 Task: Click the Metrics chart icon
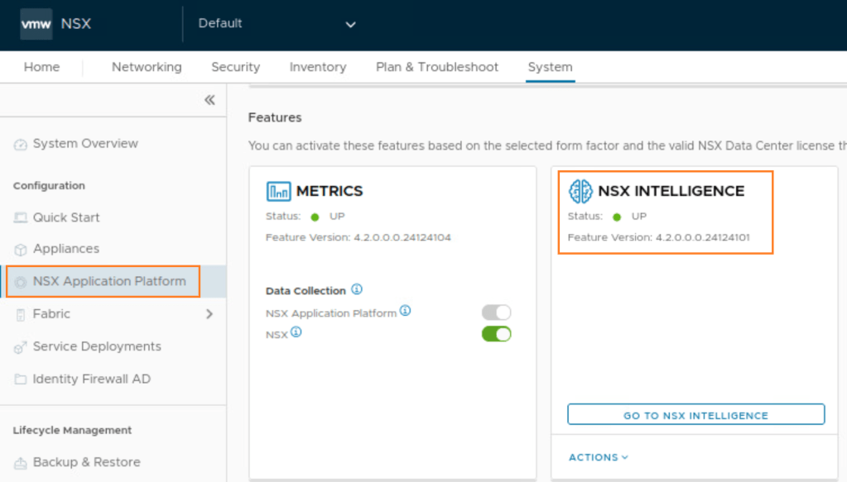(x=278, y=191)
